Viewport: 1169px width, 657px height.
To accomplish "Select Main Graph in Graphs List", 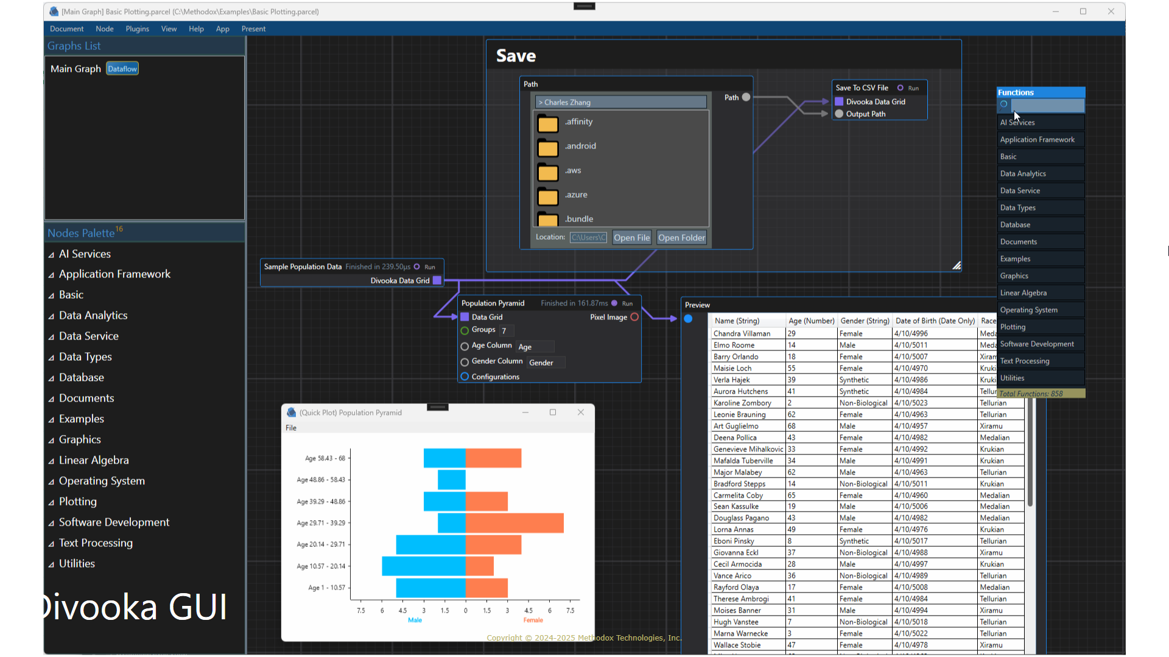I will click(75, 69).
